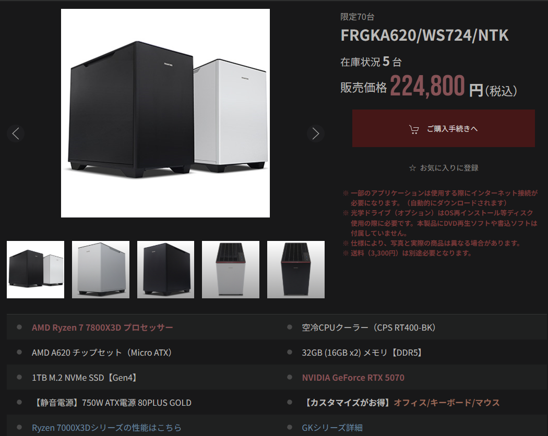
Task: Open オフィス/キーボード/マウス customization link
Action: coord(447,403)
